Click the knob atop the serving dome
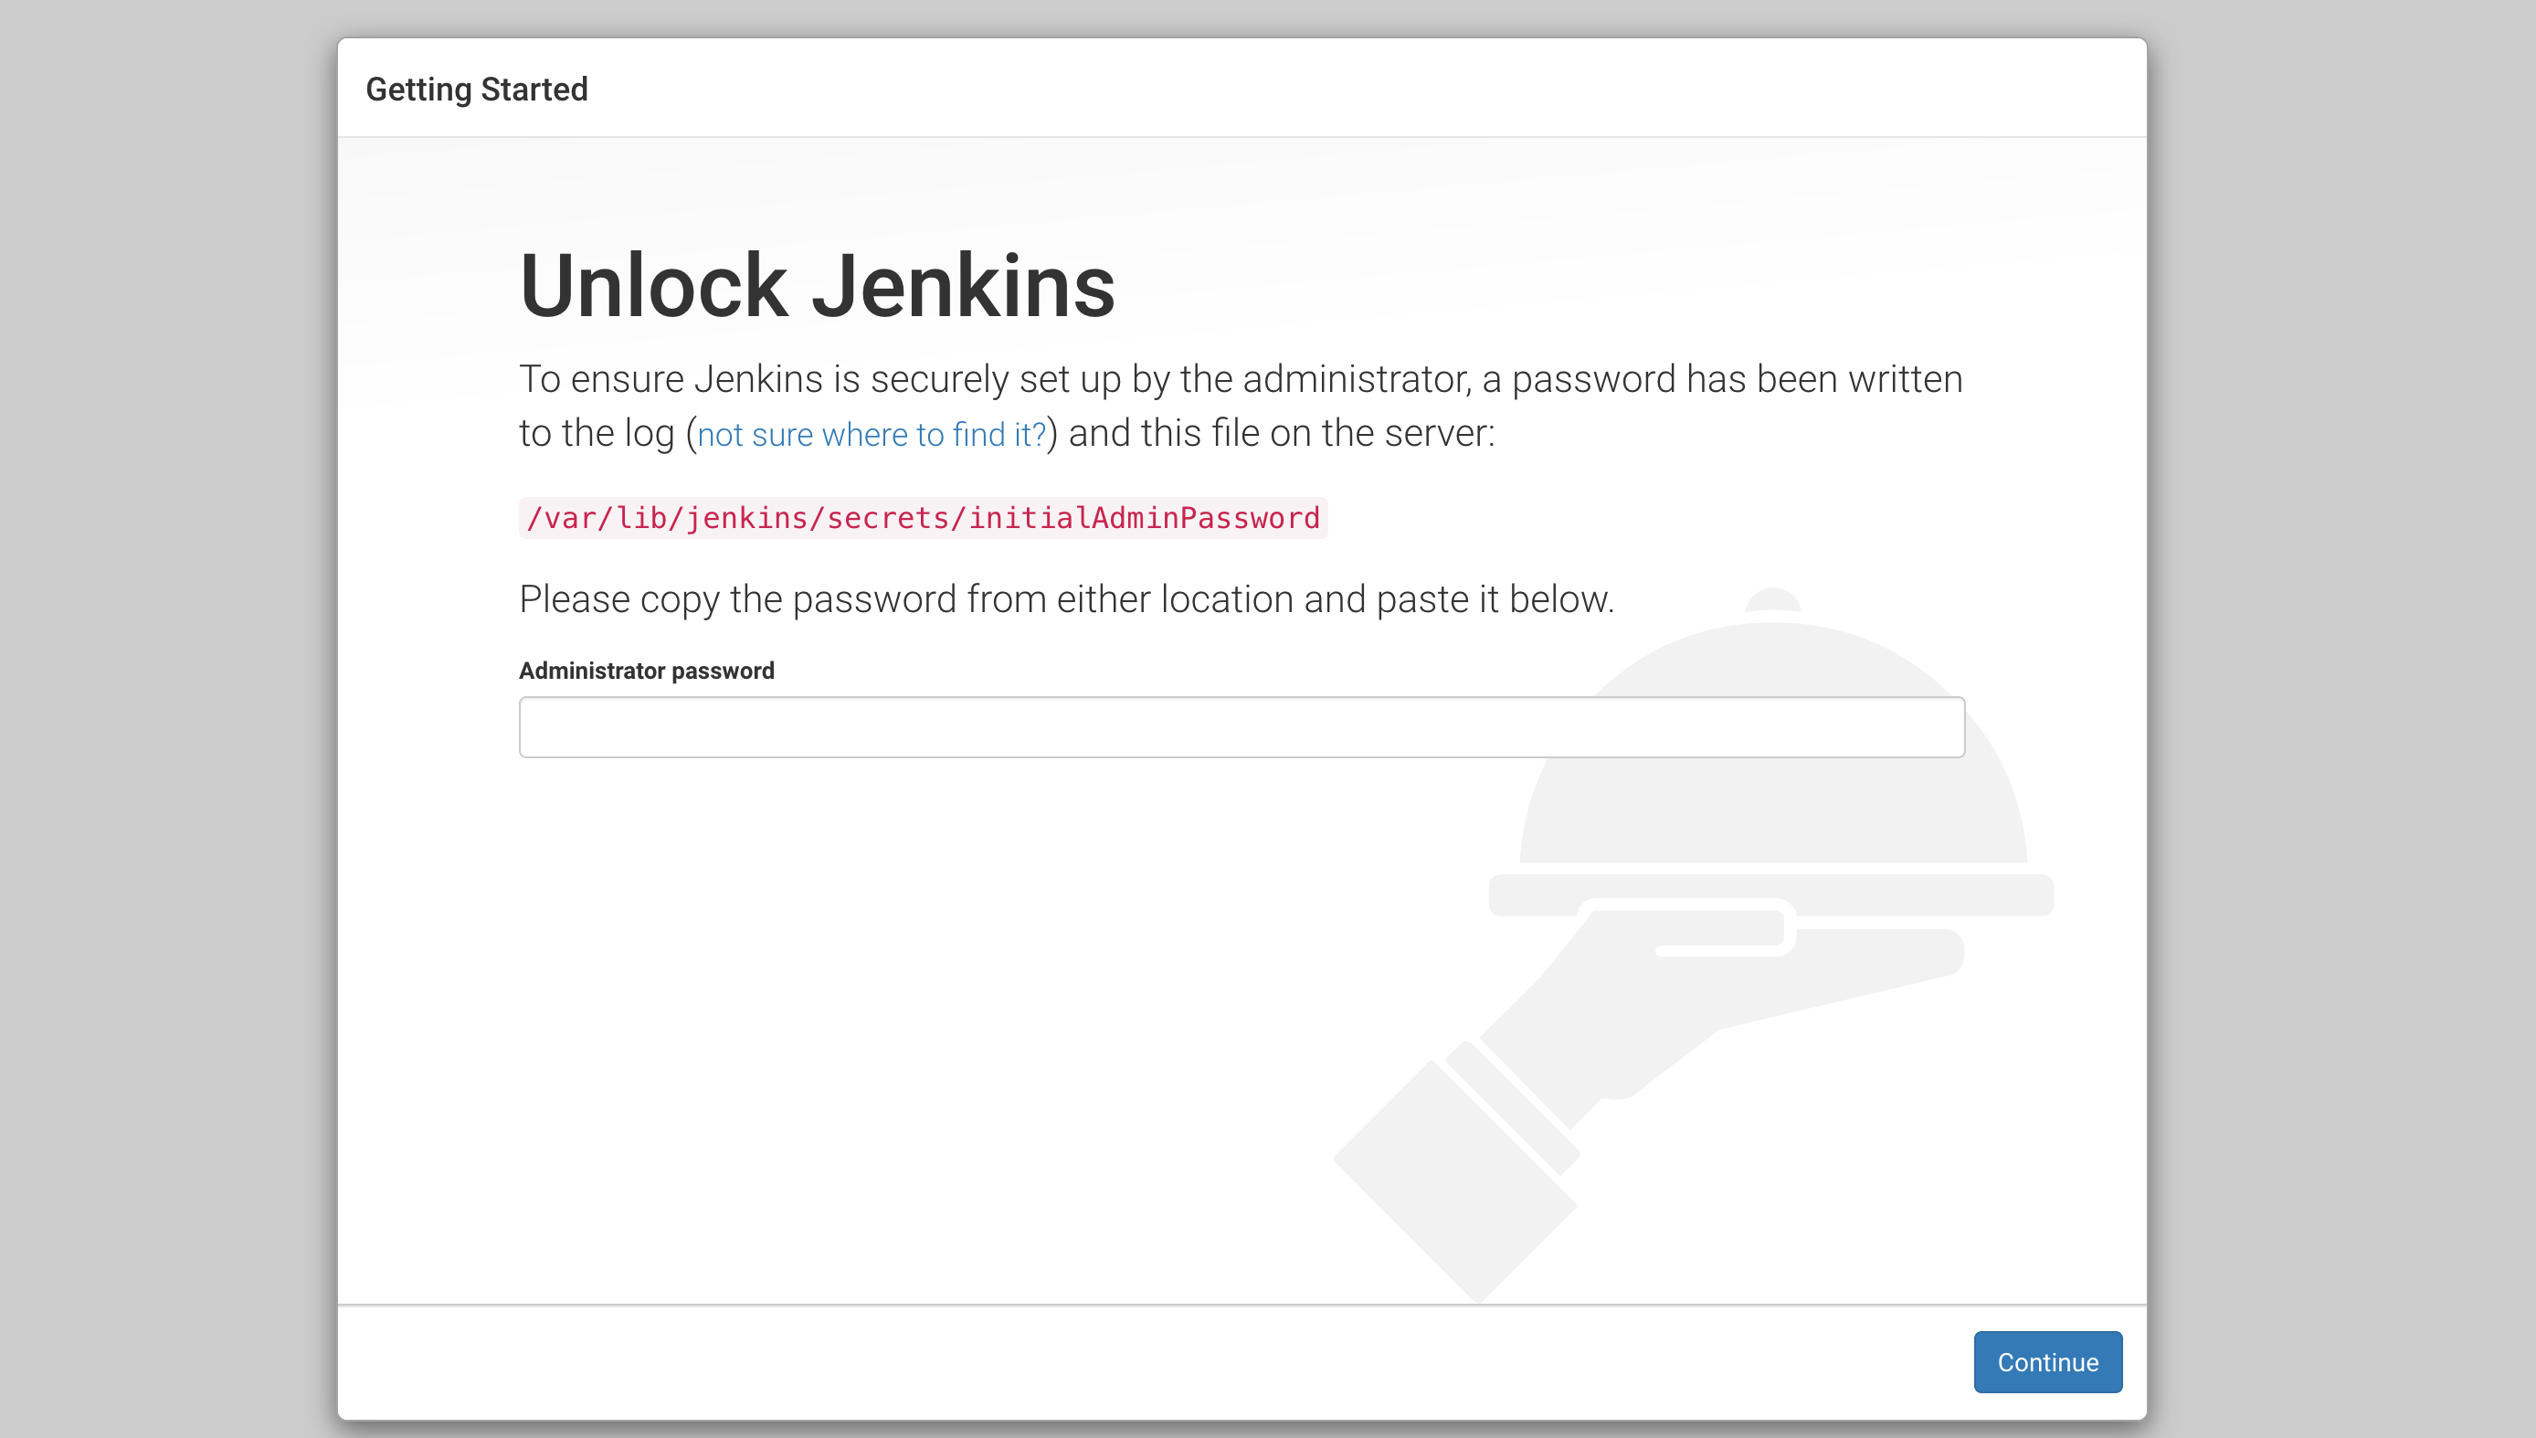Image resolution: width=2536 pixels, height=1438 pixels. [x=1772, y=598]
